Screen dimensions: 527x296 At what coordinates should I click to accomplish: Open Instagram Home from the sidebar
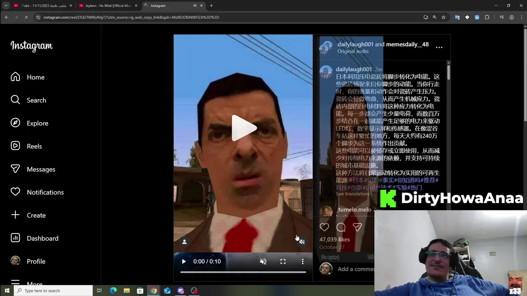click(x=28, y=77)
